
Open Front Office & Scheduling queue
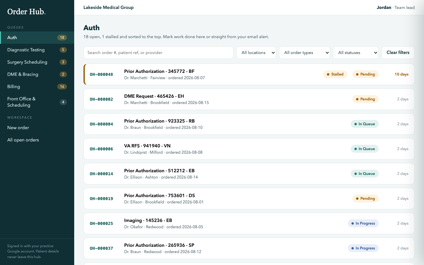(37, 102)
